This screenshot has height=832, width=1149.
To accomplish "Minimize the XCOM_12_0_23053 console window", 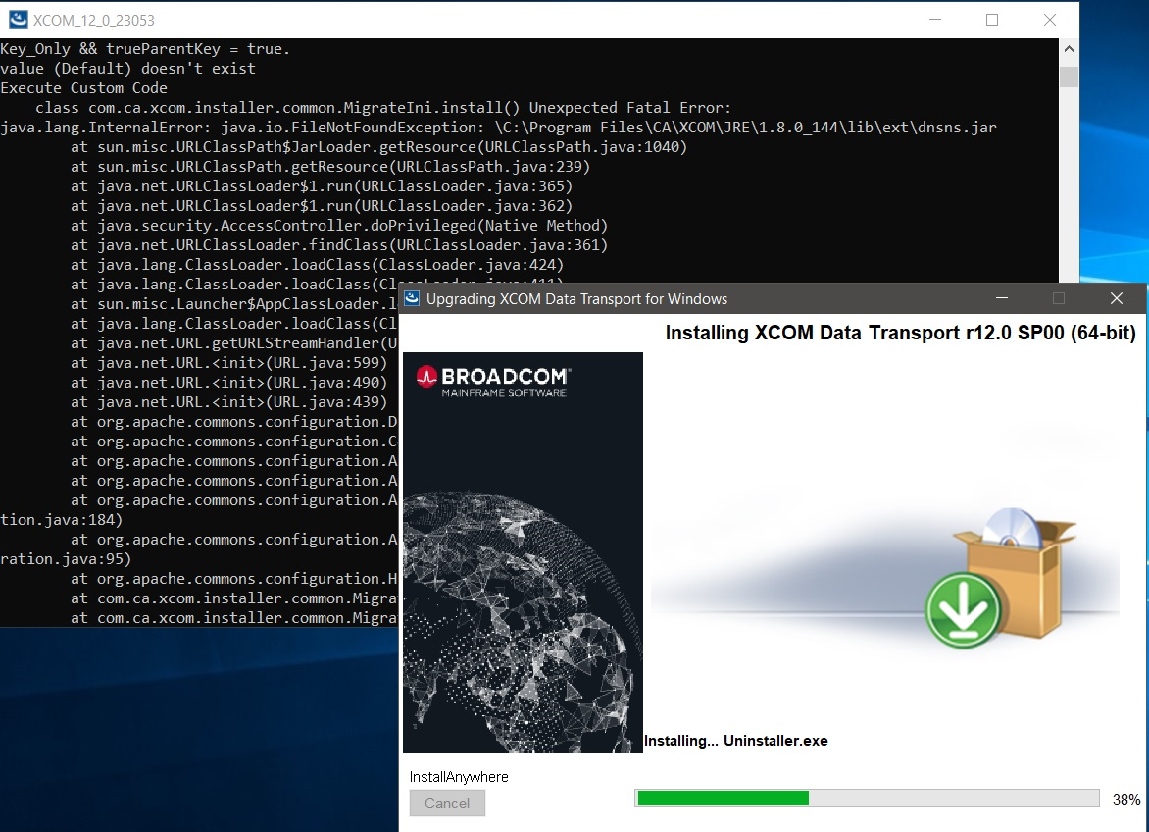I will point(935,20).
